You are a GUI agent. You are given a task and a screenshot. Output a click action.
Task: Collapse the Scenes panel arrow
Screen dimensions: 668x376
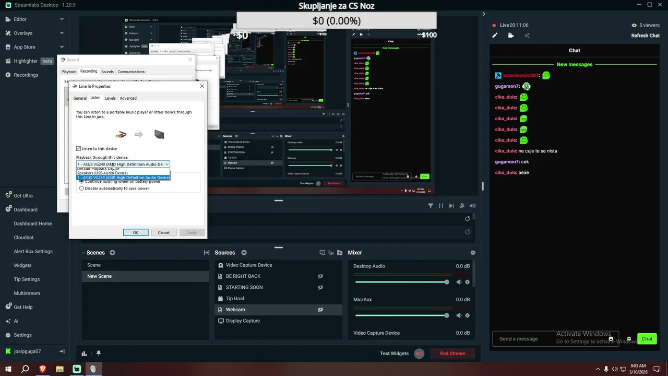[83, 253]
